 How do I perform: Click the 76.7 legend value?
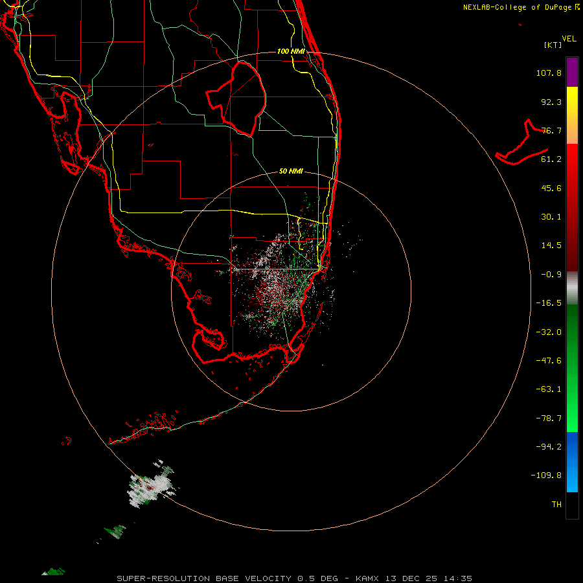coord(551,130)
